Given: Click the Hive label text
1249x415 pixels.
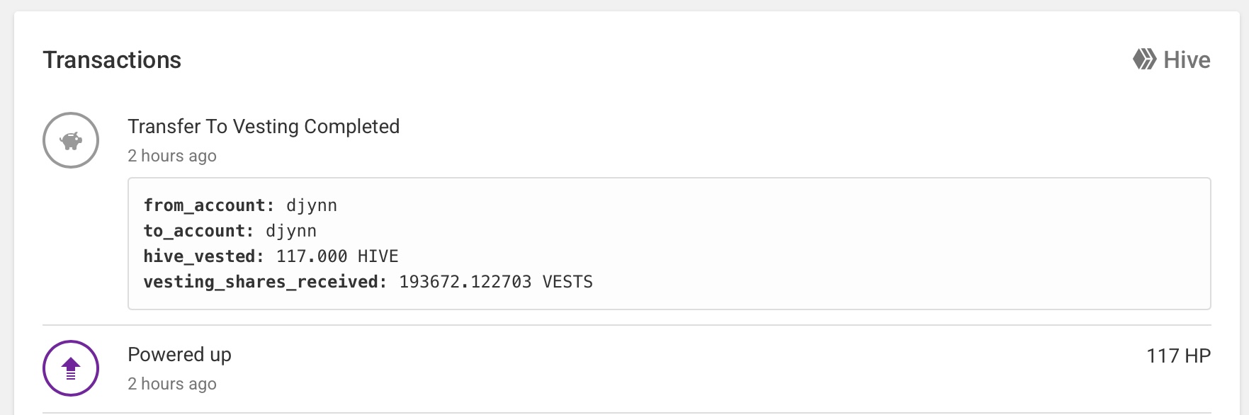Looking at the screenshot, I should click(x=1187, y=60).
